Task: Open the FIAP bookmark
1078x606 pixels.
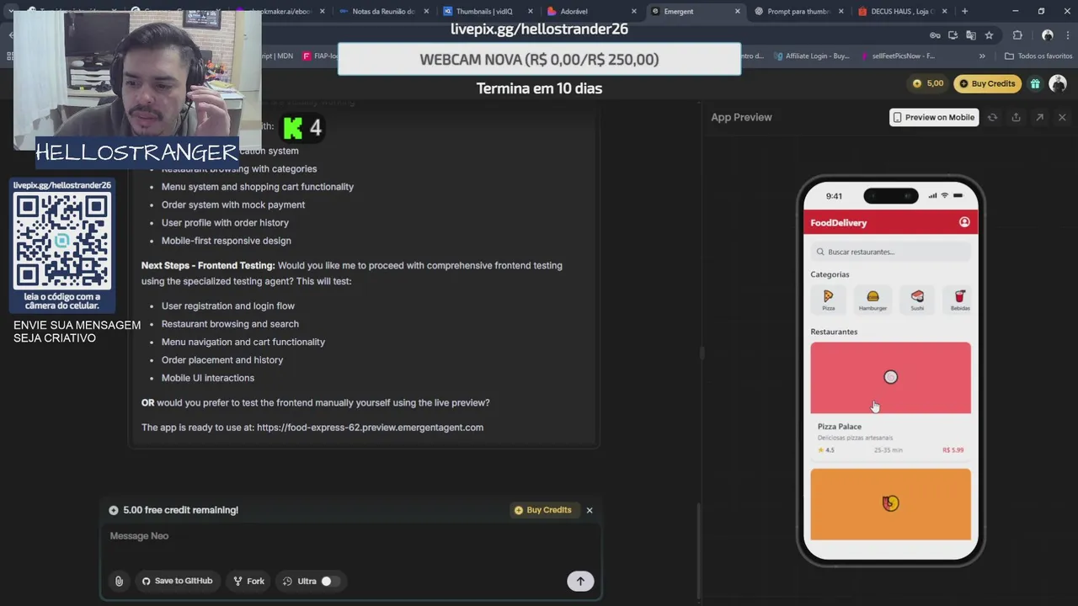Action: coord(319,56)
